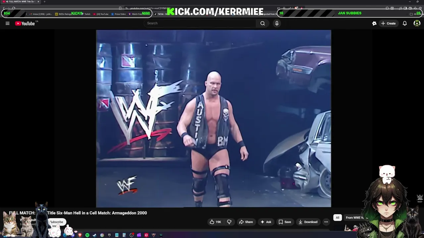Open the red circle app in taskbar
The image size is (424, 238).
point(146,235)
